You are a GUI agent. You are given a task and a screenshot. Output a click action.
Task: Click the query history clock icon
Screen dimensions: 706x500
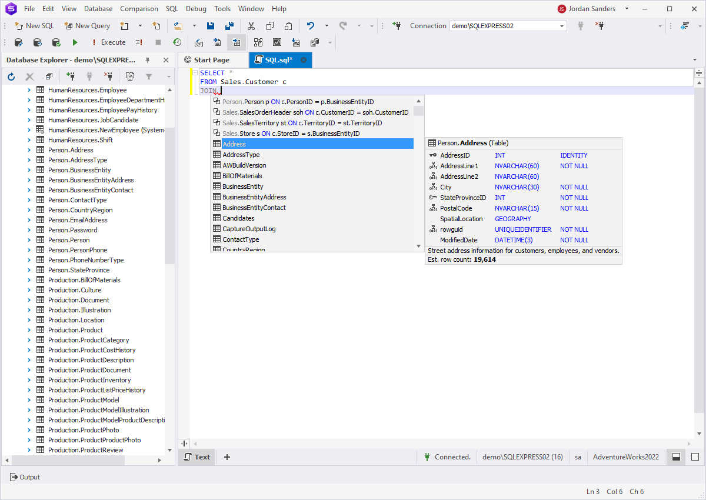[176, 42]
